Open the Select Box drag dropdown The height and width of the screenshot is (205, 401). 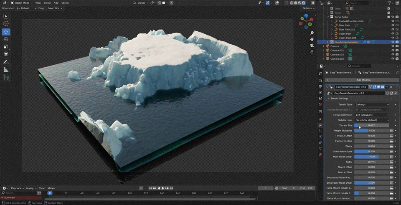(55, 8)
